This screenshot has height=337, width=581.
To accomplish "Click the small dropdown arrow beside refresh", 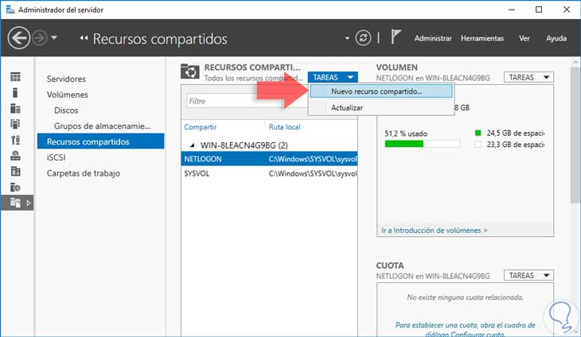I will [x=347, y=38].
